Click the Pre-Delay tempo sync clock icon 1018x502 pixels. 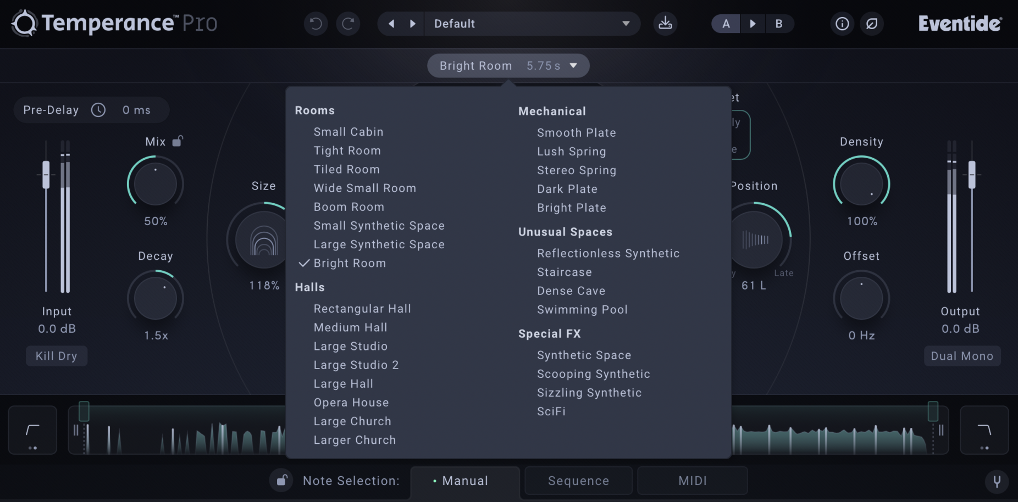(x=98, y=110)
